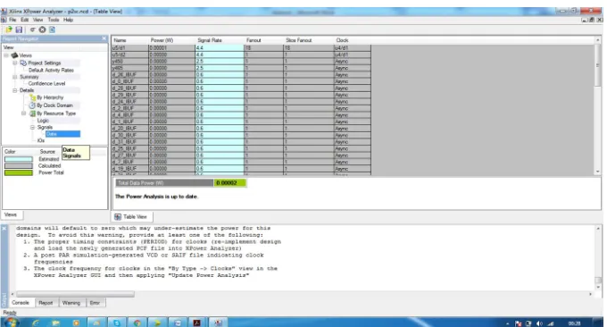Image resolution: width=607 pixels, height=327 pixels.
Task: Click the Power Total green swatch
Action: 19,172
